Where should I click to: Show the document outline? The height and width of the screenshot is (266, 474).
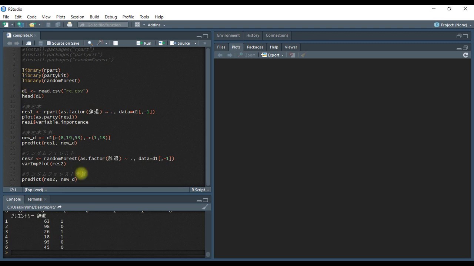204,43
